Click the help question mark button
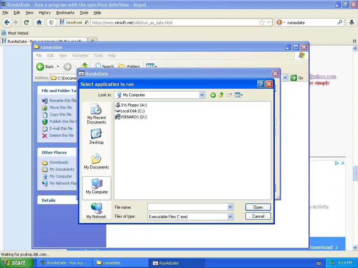This screenshot has height=268, width=358. point(261,84)
